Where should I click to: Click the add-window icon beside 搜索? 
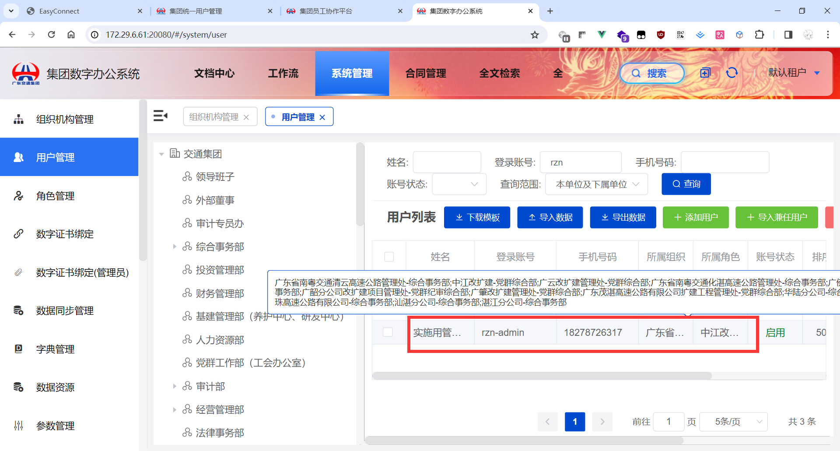point(705,73)
